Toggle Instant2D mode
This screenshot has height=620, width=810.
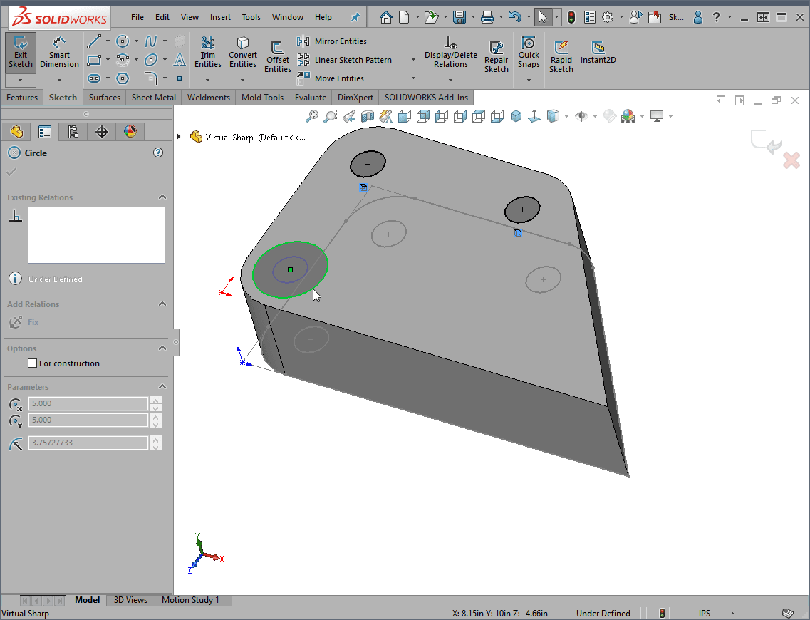(598, 52)
